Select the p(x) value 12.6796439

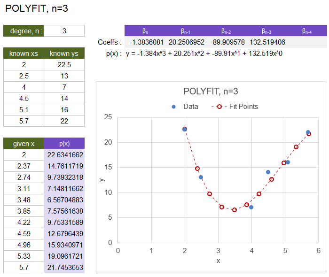click(64, 234)
